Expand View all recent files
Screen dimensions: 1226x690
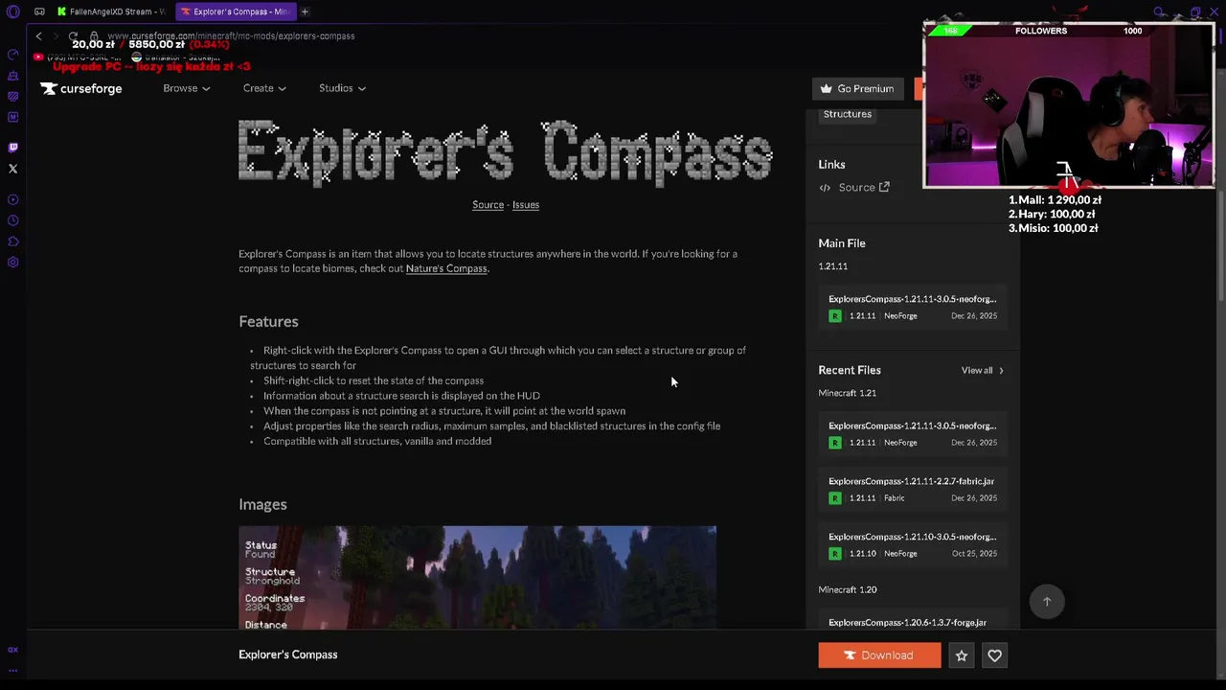(x=983, y=370)
